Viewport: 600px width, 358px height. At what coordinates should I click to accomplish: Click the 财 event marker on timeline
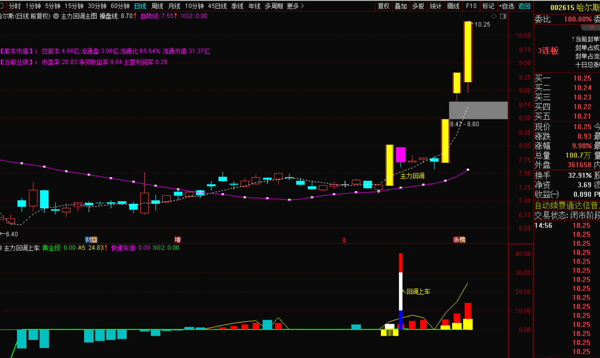click(x=88, y=240)
